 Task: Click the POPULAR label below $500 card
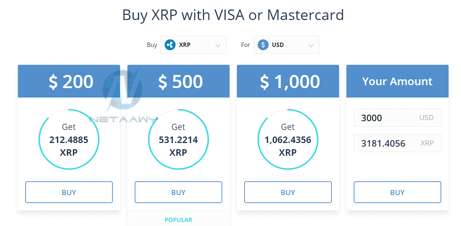[x=178, y=220]
